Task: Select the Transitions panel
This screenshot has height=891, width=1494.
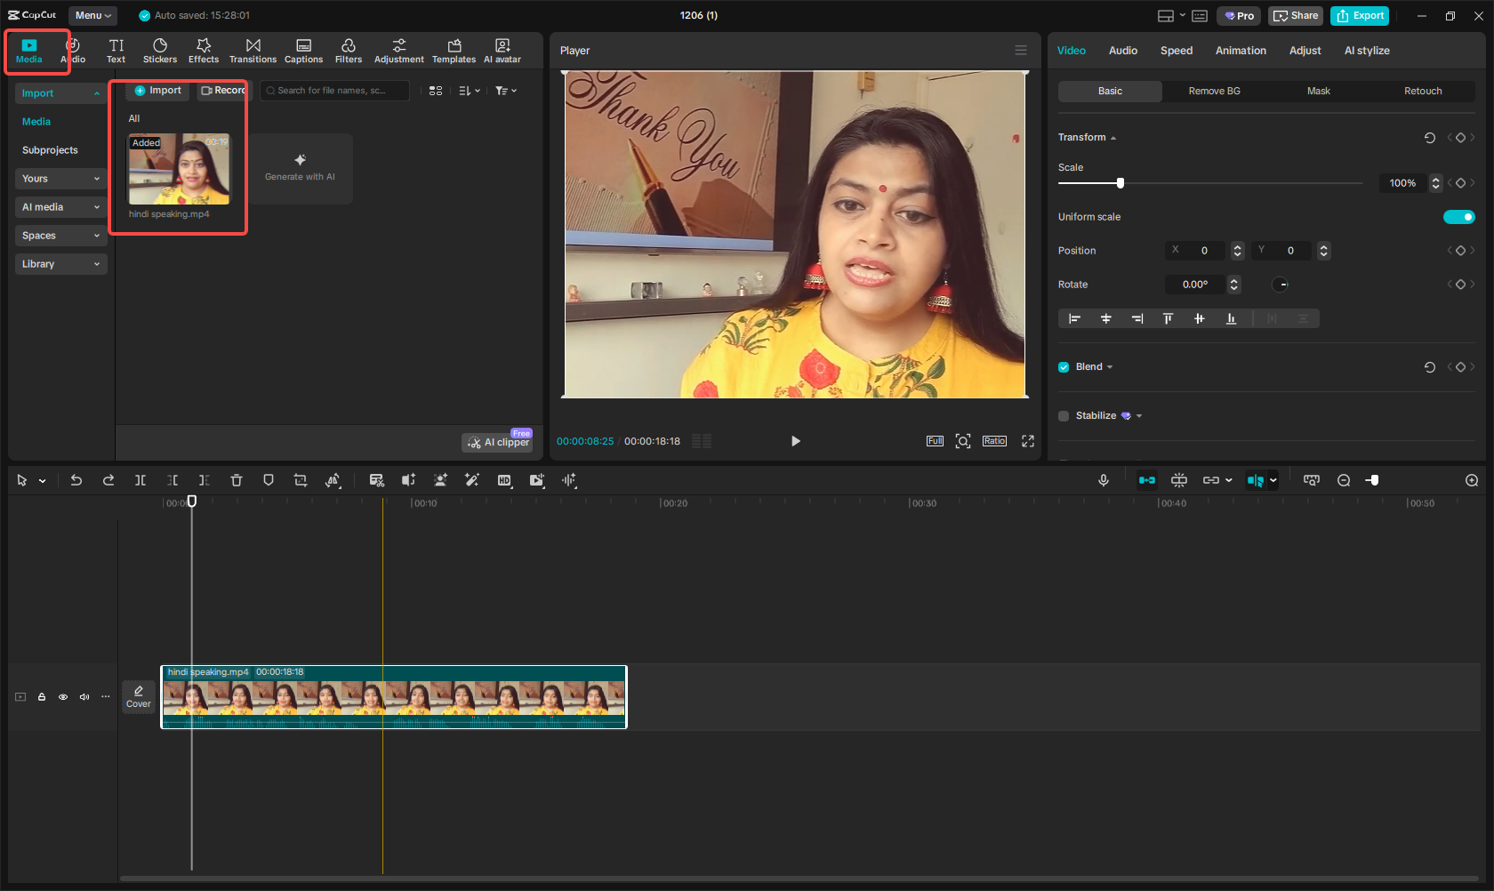Action: 253,50
